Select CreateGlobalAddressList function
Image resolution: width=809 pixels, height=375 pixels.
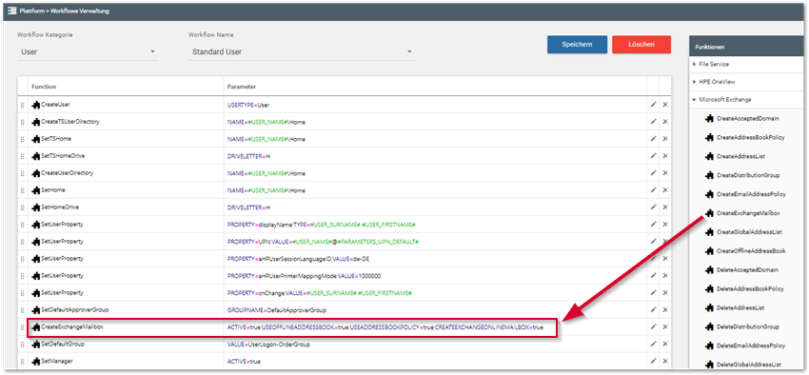click(744, 232)
